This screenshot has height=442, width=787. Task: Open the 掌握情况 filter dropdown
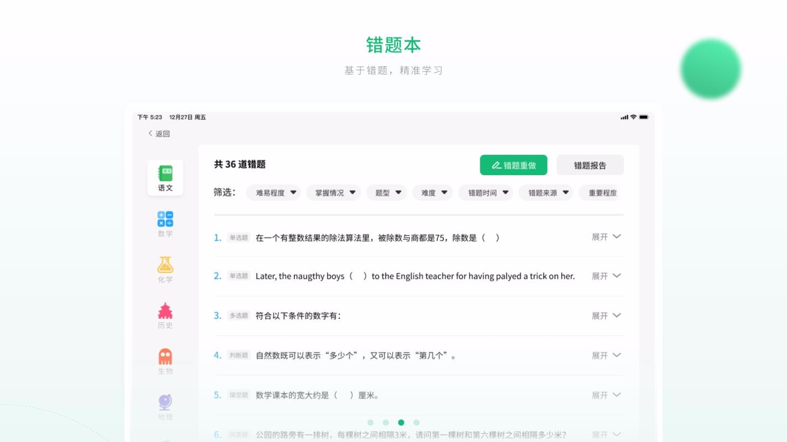pos(334,192)
